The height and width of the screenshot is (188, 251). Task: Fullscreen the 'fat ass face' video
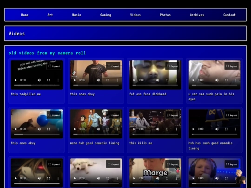click(167, 80)
